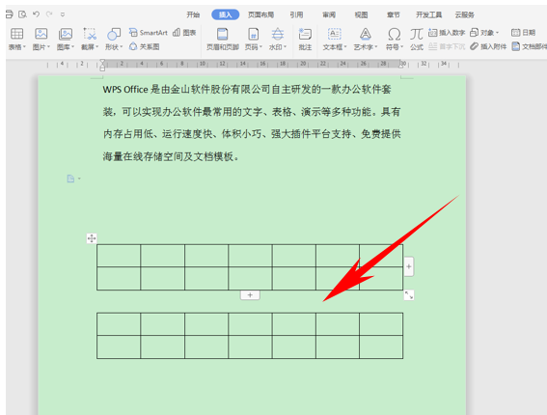Click the 截屏 screenshot icon
The width and height of the screenshot is (547, 415).
[90, 34]
